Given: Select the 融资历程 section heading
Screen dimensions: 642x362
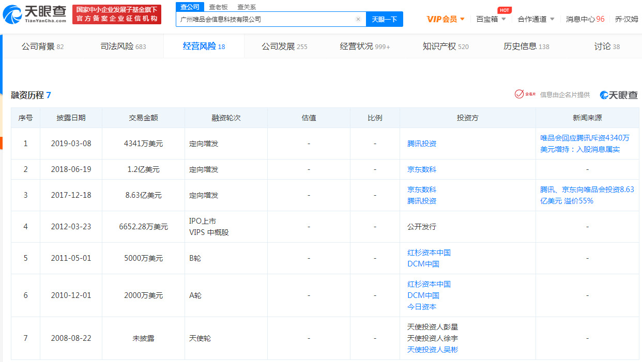Looking at the screenshot, I should click(x=31, y=95).
